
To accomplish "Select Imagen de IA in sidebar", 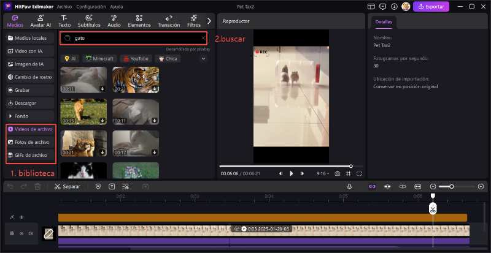I will [30, 64].
